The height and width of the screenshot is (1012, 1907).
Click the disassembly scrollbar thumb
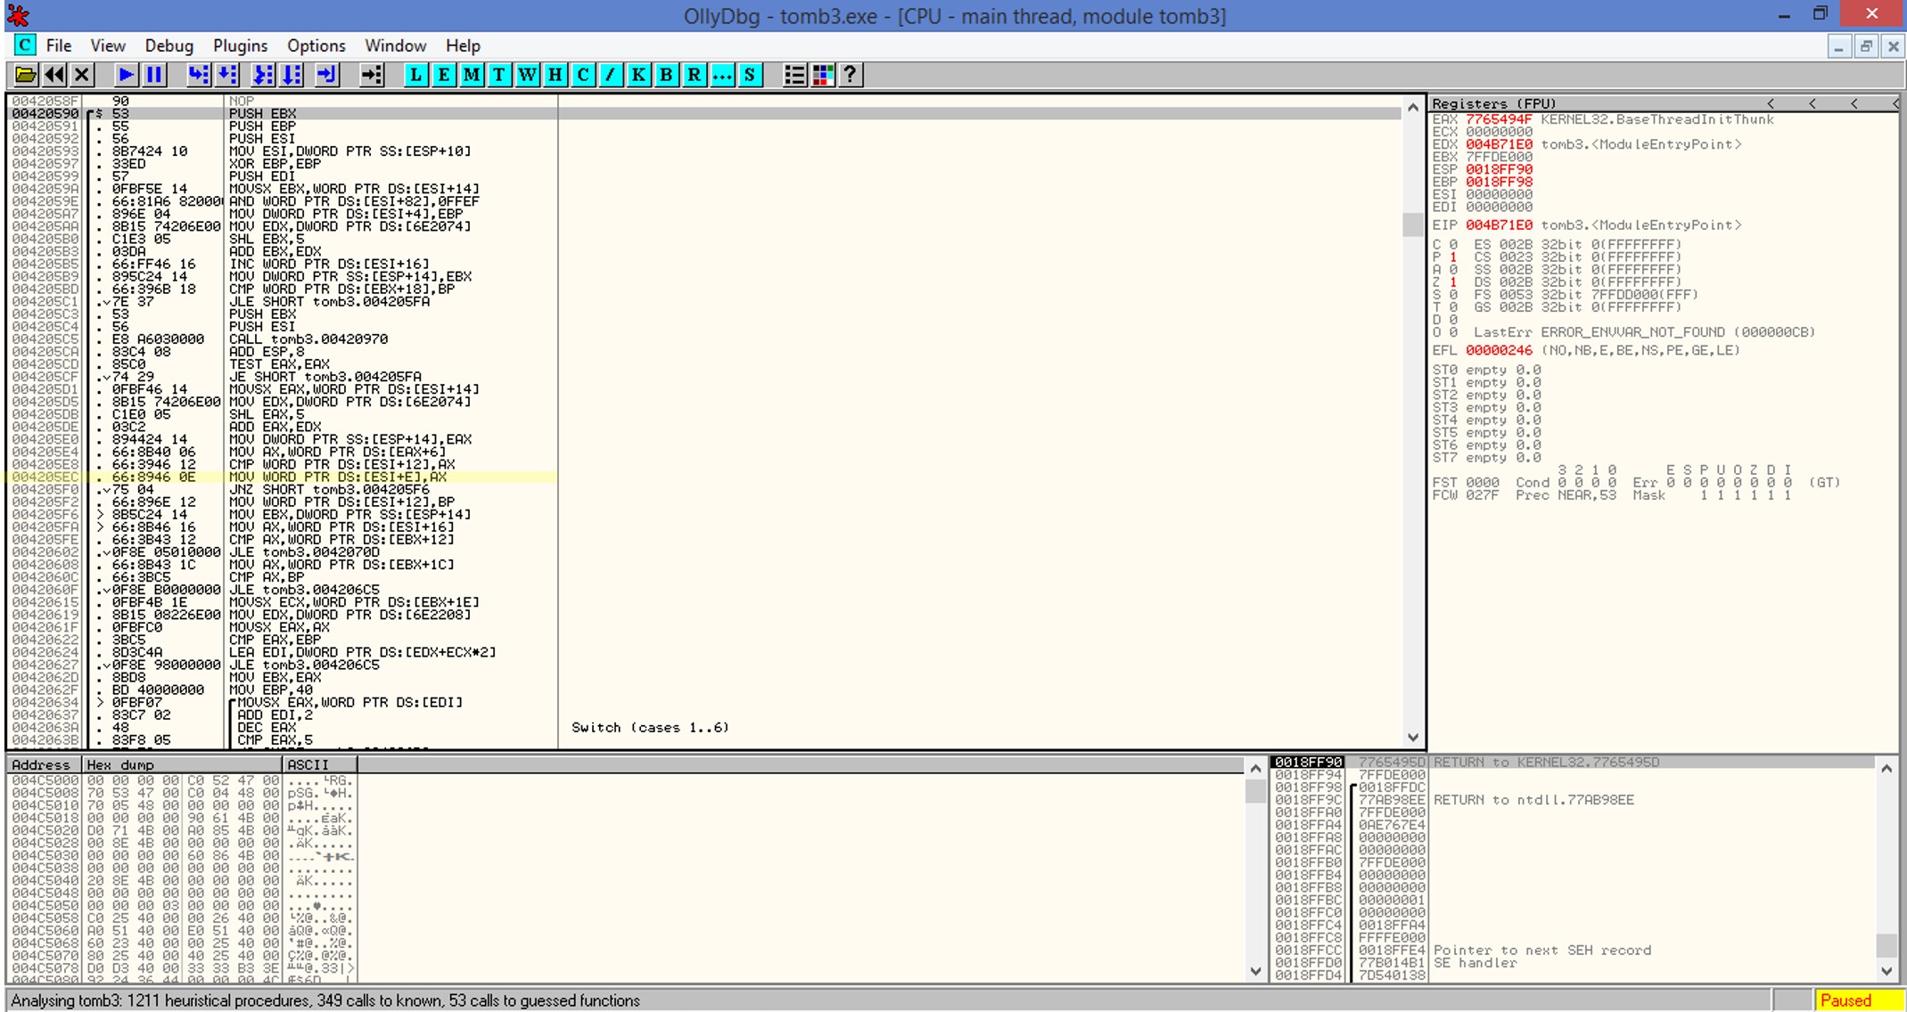1413,224
